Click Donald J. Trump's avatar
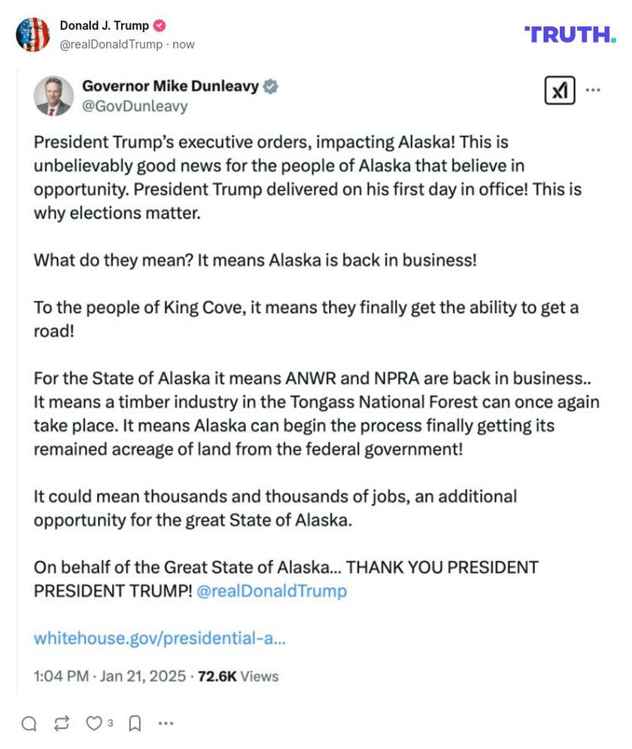This screenshot has width=632, height=749. click(x=32, y=32)
